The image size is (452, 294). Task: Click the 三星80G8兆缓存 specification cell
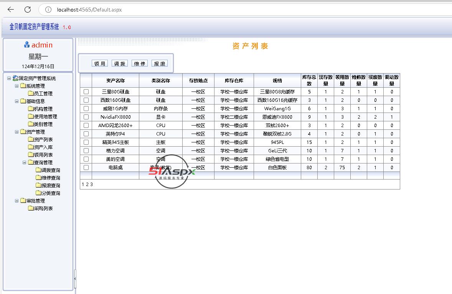(277, 92)
